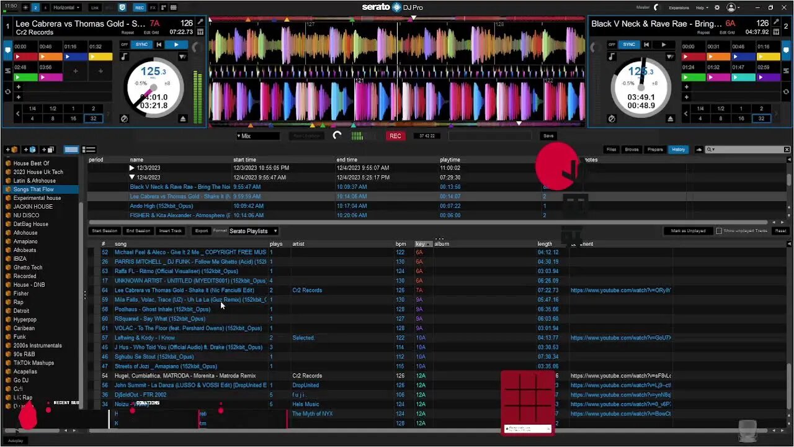The image size is (794, 447).
Task: Open deck 1 cue points panel icon
Action: [x=7, y=49]
